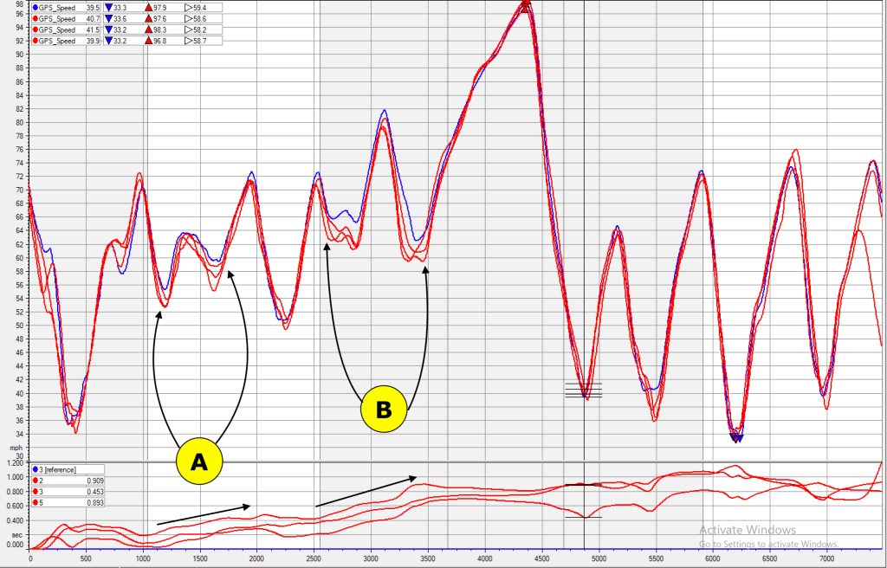Click the minimum triangle icon beside 33.3
Image resolution: width=887 pixels, height=568 pixels.
109,7
